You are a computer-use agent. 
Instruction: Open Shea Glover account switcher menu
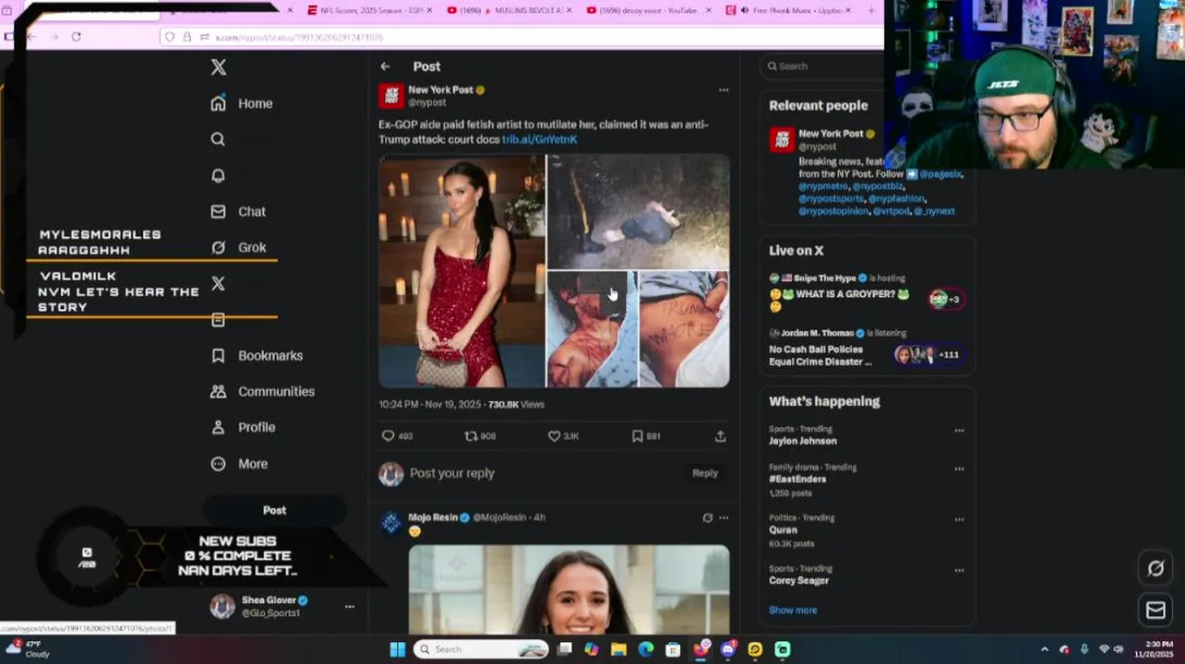349,607
